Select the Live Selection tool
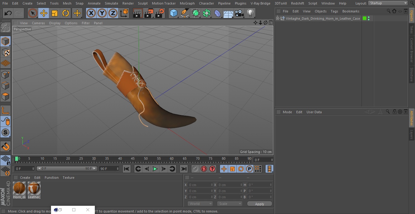This screenshot has height=214, width=415. 33,13
